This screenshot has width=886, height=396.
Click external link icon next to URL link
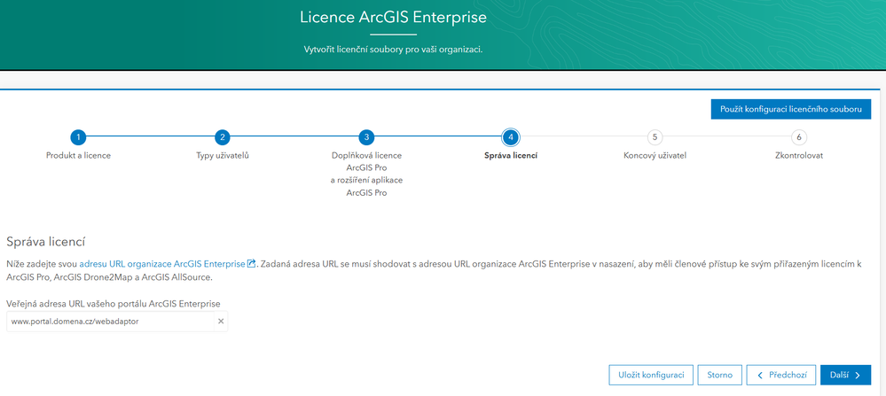tap(252, 263)
